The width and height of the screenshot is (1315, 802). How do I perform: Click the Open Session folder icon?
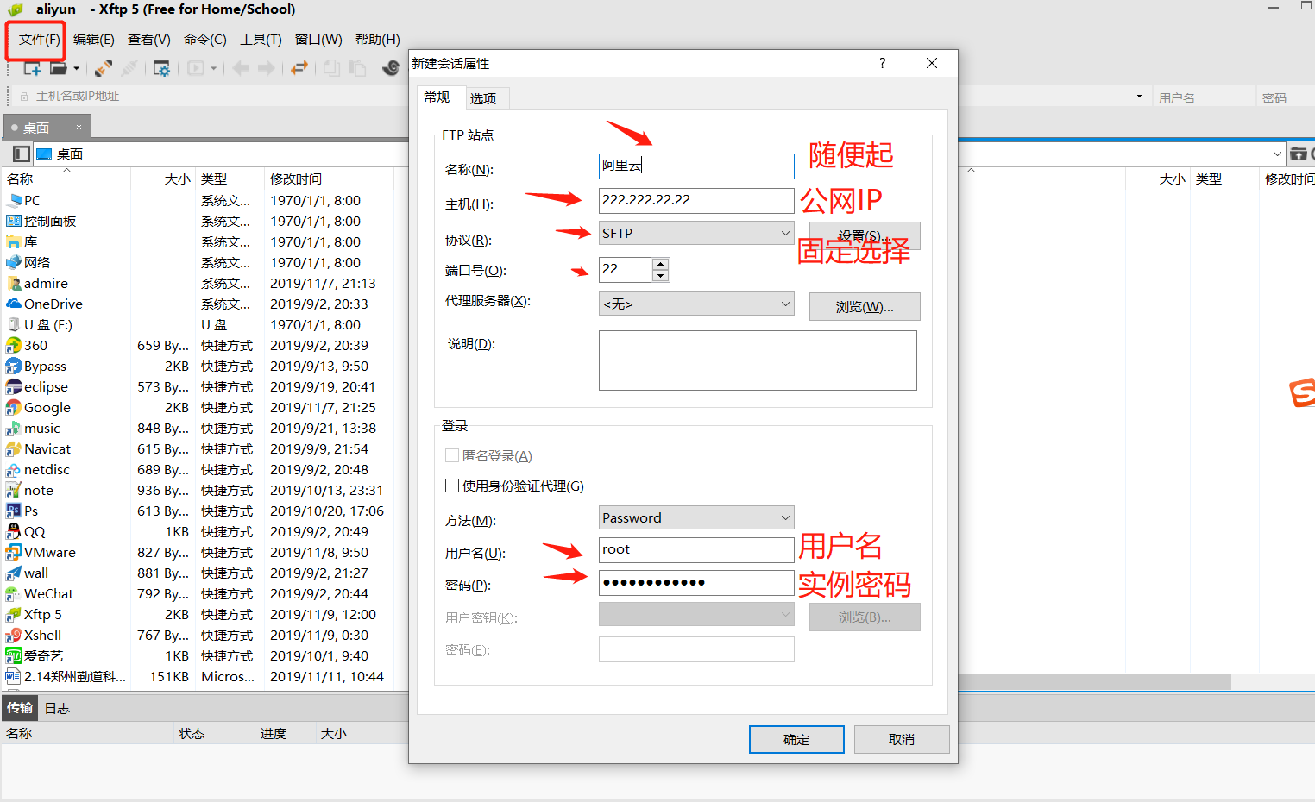59,68
